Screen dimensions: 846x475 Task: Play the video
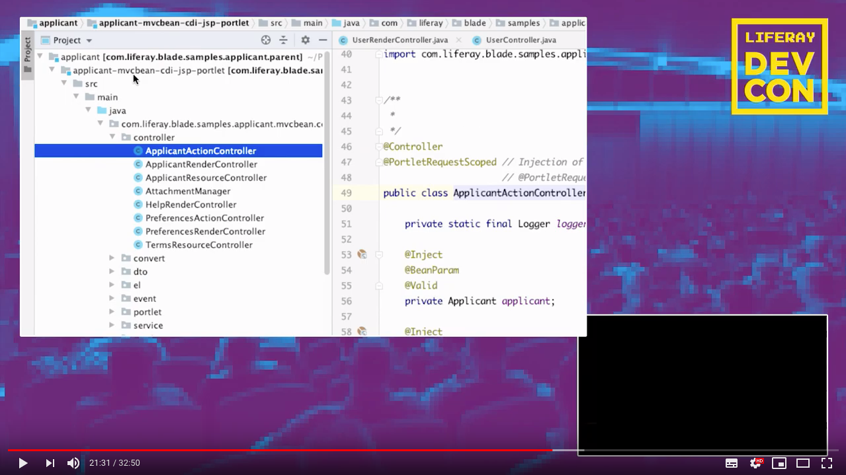(22, 463)
